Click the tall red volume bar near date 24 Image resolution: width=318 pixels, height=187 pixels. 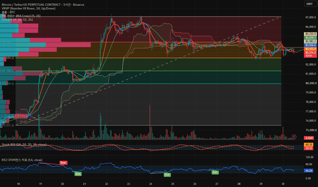tap(150, 122)
